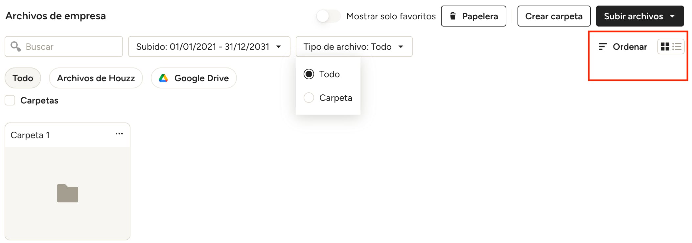Open the Papelera button

pos(473,16)
